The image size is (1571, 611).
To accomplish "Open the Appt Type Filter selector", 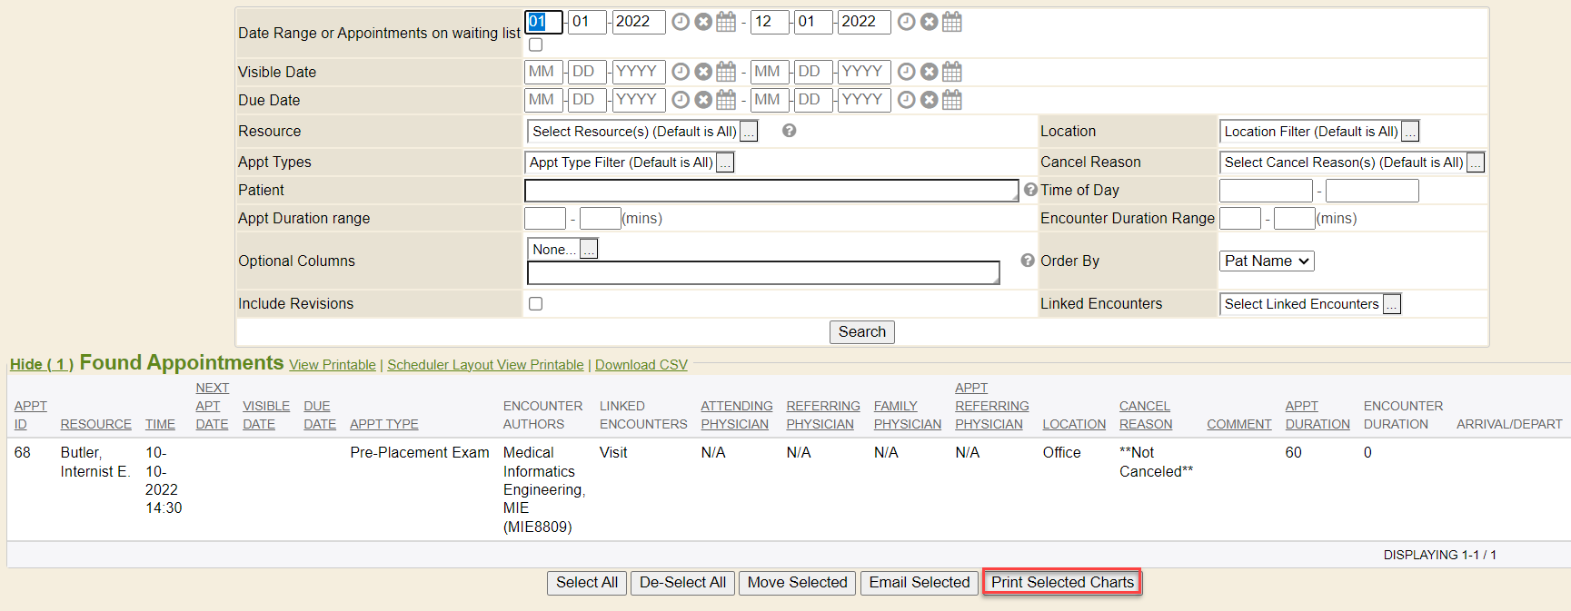I will click(x=725, y=163).
